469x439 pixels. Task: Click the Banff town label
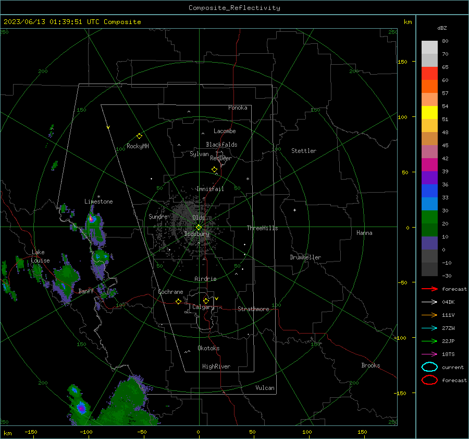click(86, 291)
